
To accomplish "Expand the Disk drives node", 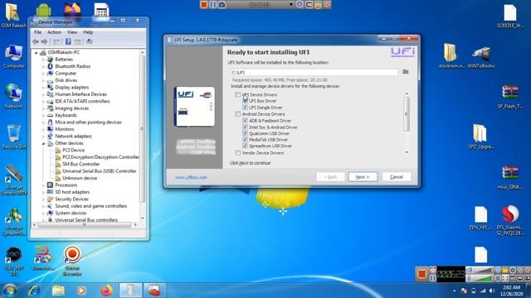I will click(x=43, y=80).
